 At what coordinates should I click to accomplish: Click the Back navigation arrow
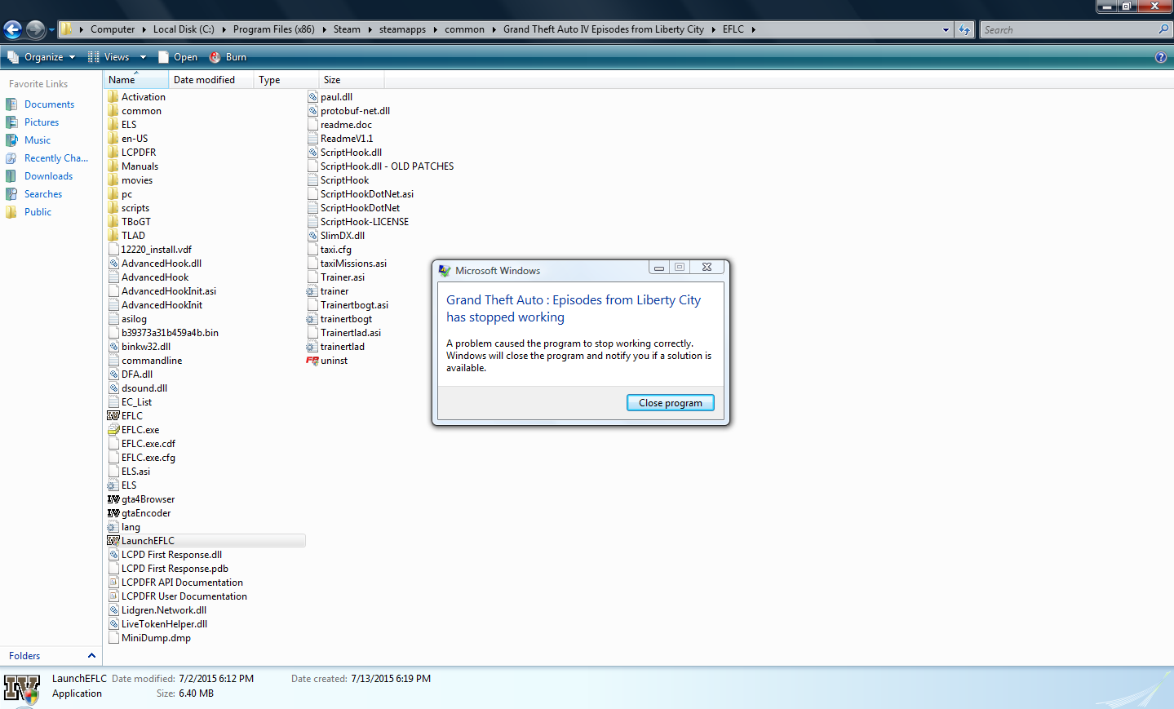12,30
